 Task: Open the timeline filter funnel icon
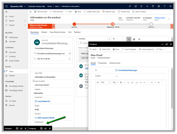(114, 39)
